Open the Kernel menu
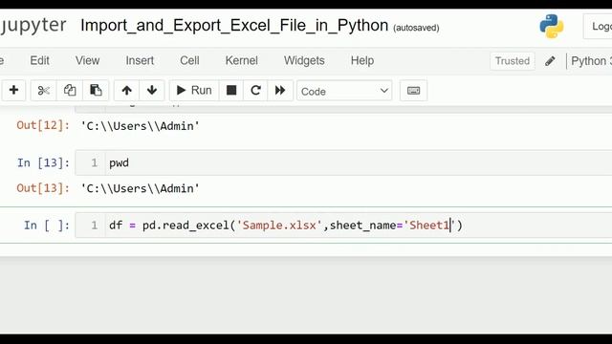The image size is (612, 344). [x=241, y=60]
